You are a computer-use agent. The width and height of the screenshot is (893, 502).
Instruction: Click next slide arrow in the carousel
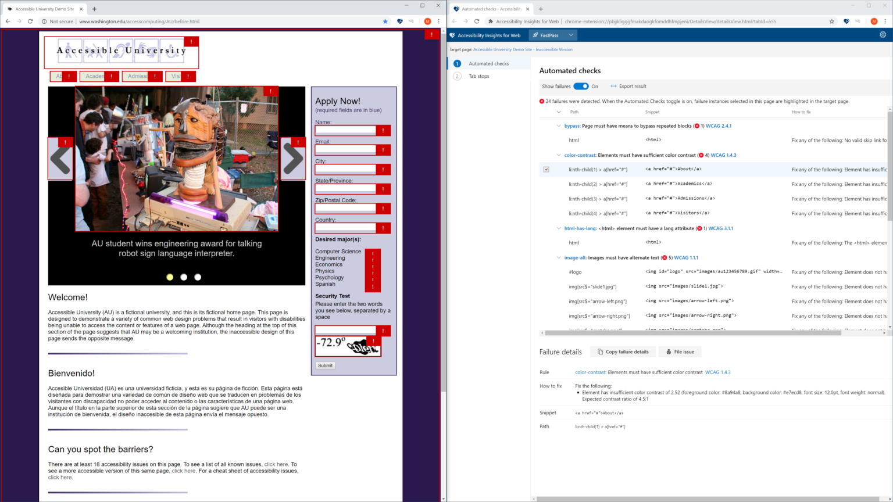point(293,159)
